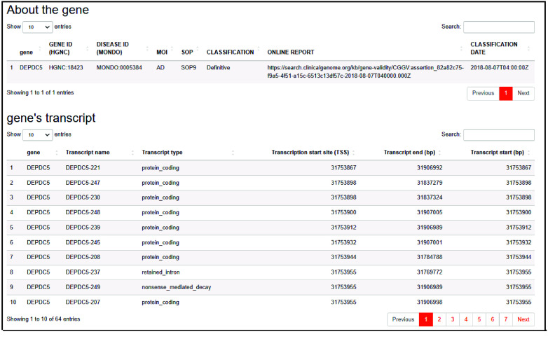Go to page 2 of transcripts
This screenshot has width=548, height=348.
439,319
